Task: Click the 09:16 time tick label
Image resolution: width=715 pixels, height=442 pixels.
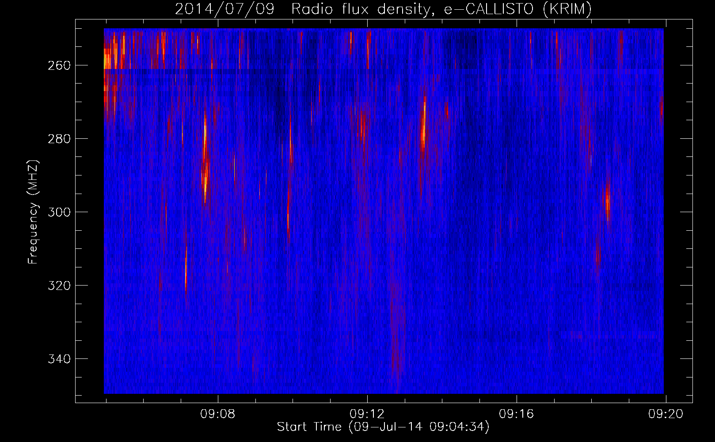Action: [x=517, y=414]
